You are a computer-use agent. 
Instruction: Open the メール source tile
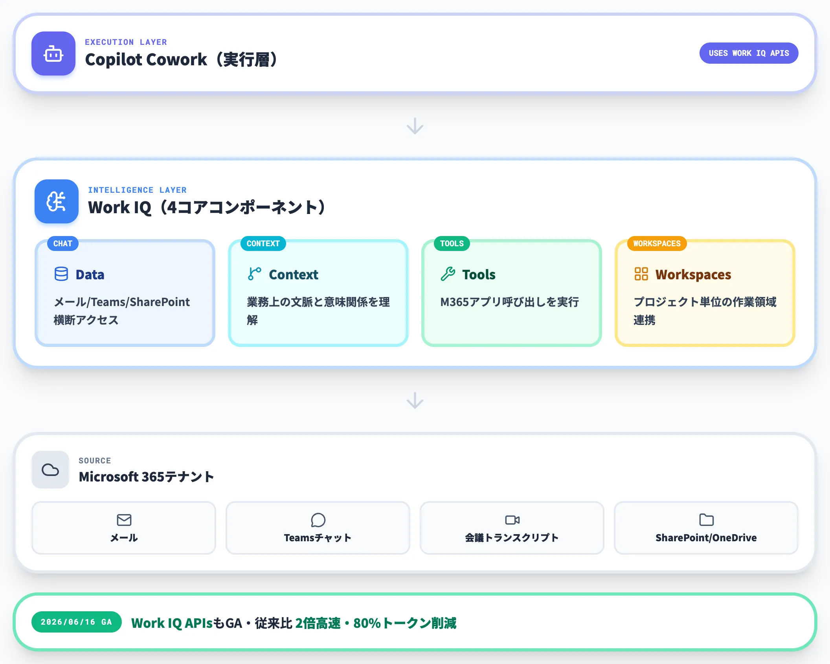tap(124, 528)
